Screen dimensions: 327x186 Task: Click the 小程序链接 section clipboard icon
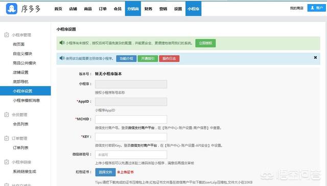7,162
